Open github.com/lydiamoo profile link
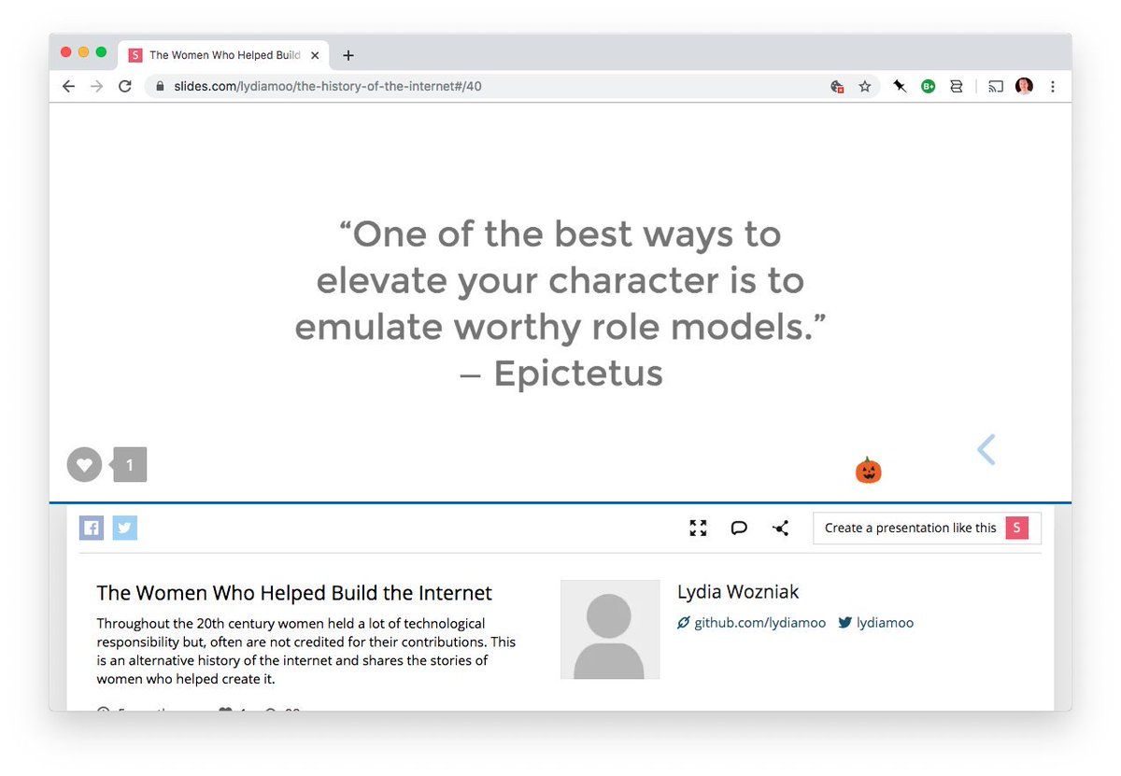Viewport: 1121px width, 776px height. pos(759,623)
